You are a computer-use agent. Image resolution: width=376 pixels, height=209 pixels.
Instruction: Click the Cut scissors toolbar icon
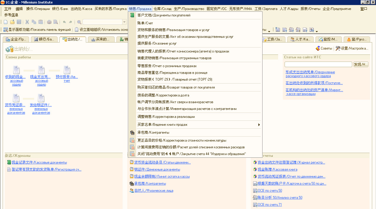(x=27, y=22)
